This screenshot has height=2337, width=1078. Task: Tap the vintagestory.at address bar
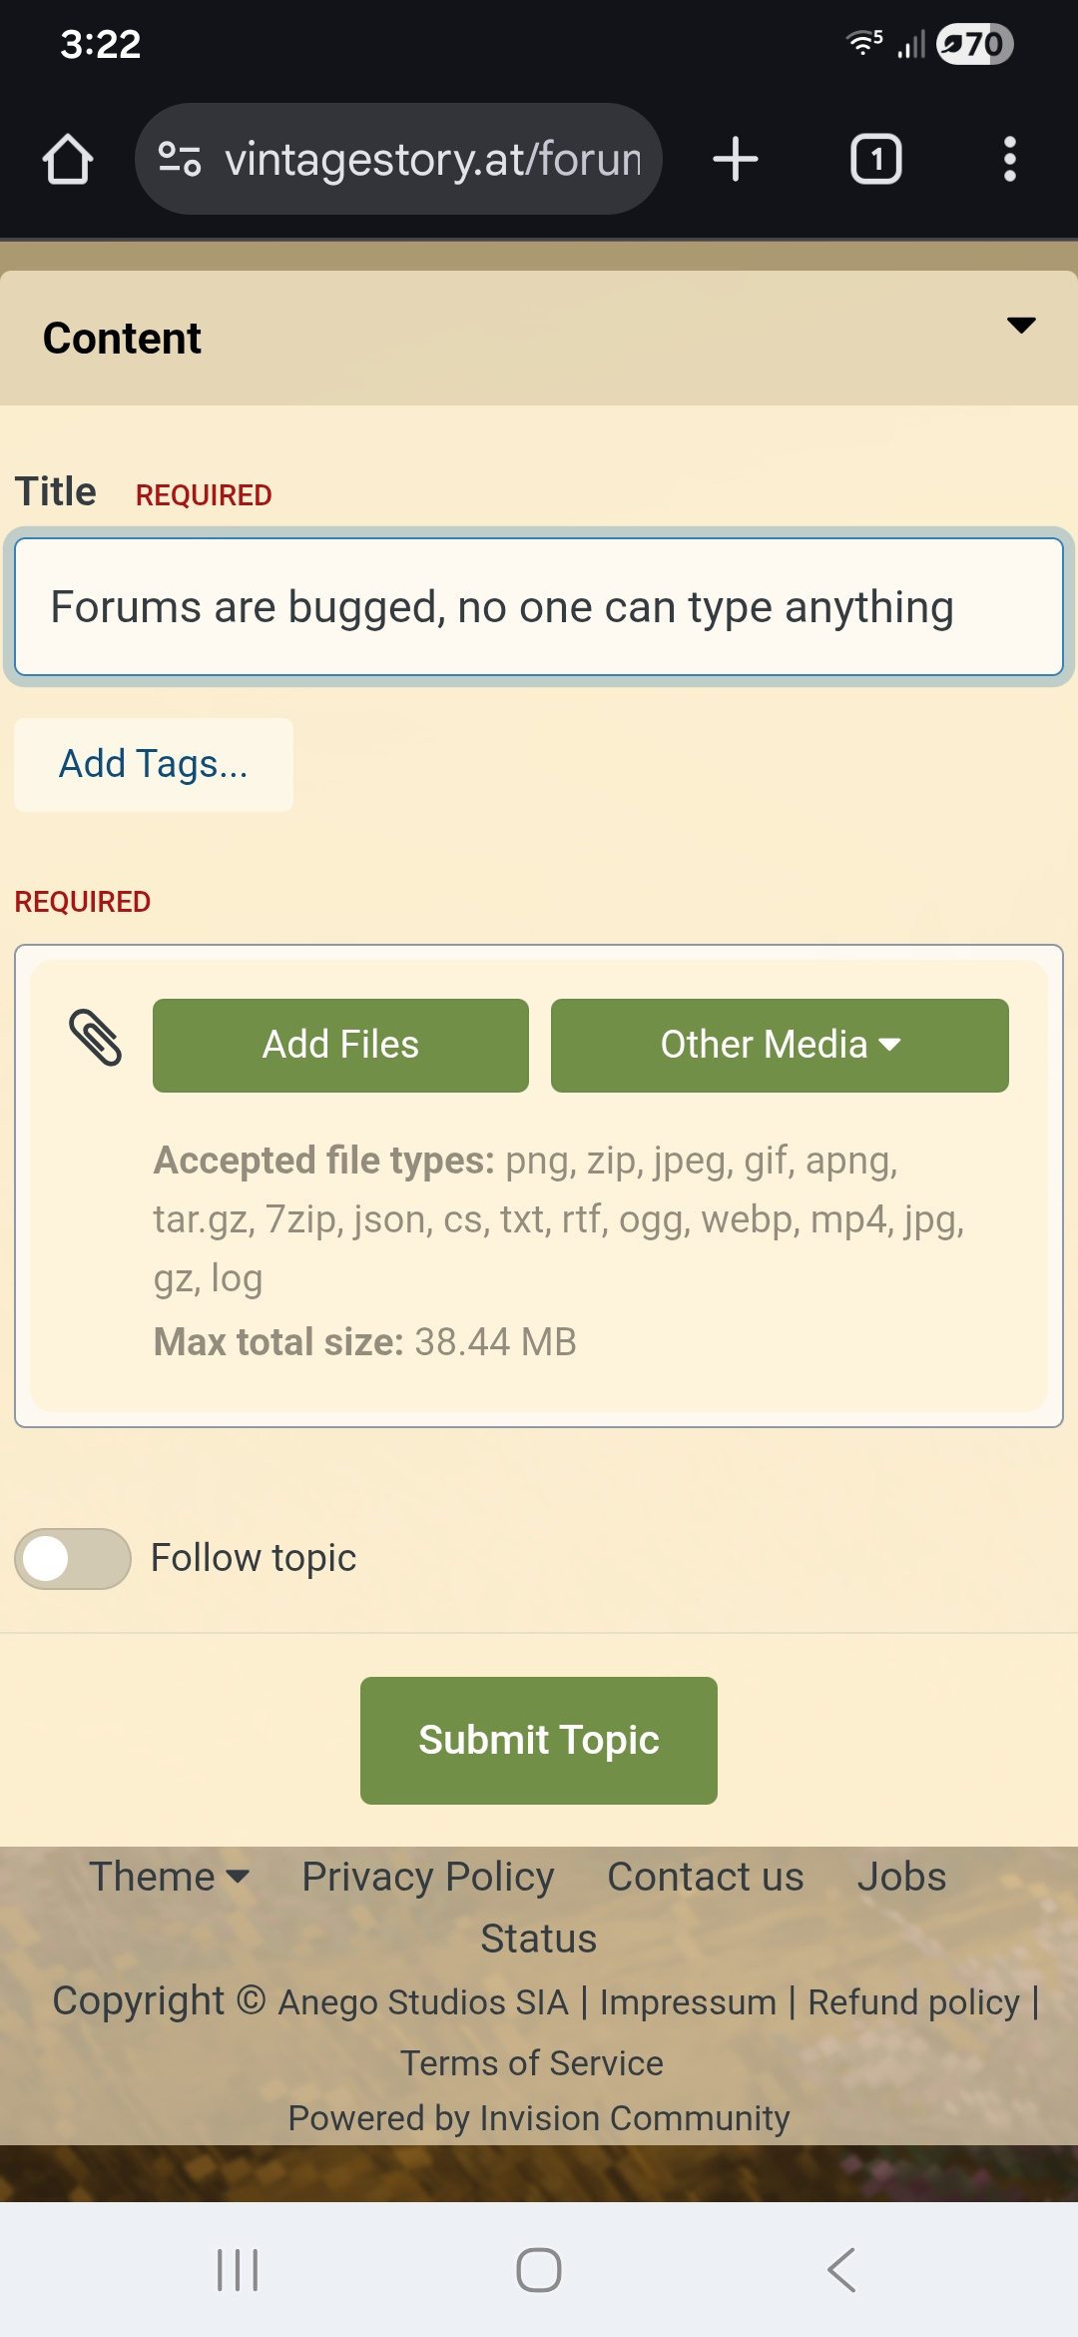tap(431, 160)
